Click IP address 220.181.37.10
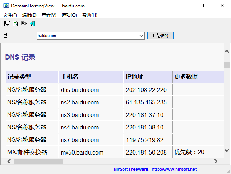This screenshot has height=174, width=231. pos(145,115)
